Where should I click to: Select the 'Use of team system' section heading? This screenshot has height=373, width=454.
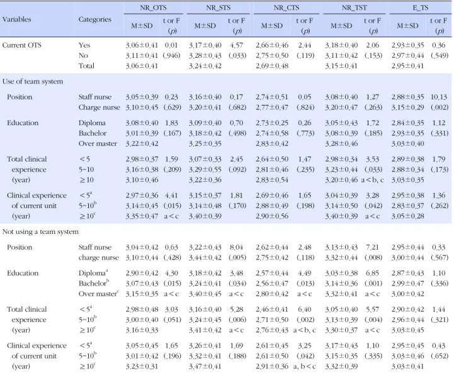point(33,81)
